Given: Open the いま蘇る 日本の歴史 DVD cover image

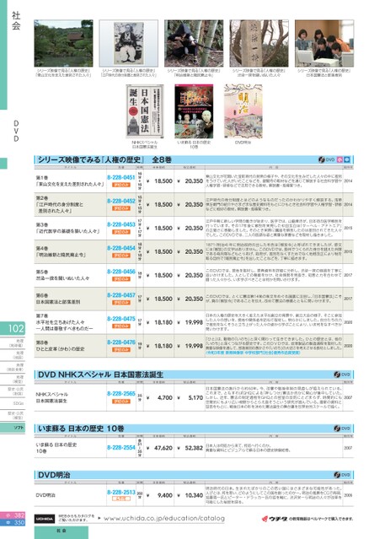Looking at the screenshot, I should (194, 111).
